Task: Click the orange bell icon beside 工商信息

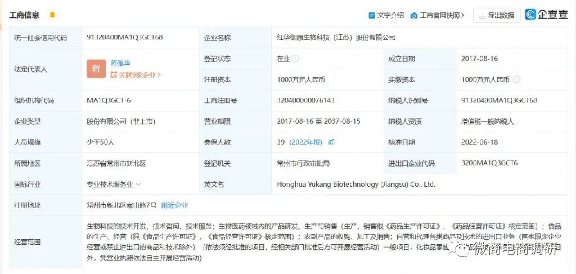Action: [x=52, y=15]
